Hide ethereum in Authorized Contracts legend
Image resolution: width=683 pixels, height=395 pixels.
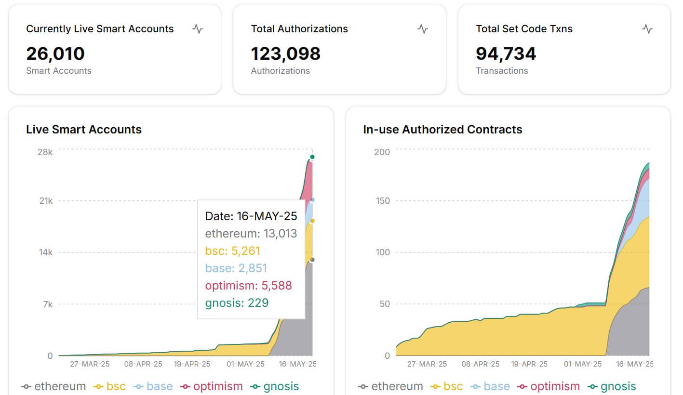point(391,386)
